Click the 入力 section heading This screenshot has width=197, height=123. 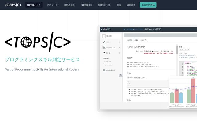click(129, 73)
